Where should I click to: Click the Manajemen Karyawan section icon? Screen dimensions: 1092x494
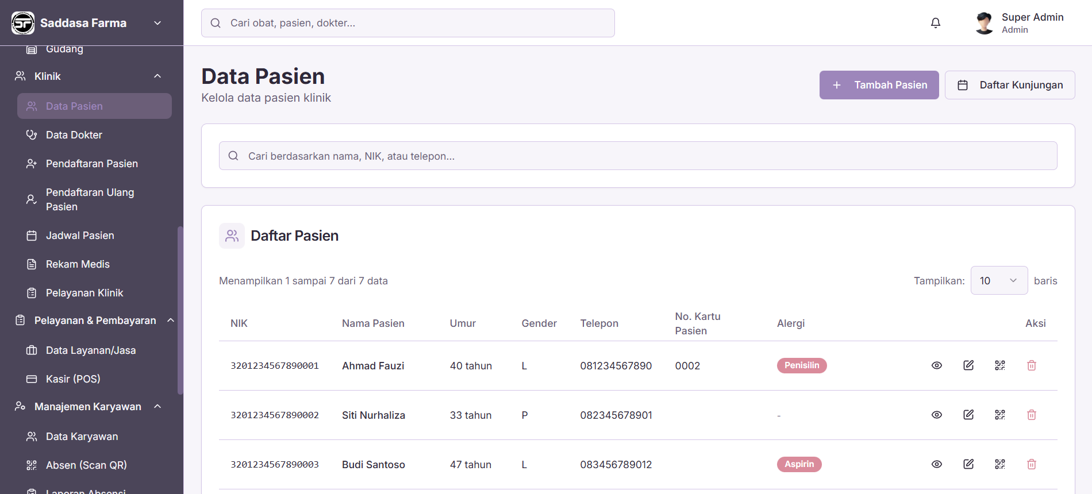pos(20,406)
